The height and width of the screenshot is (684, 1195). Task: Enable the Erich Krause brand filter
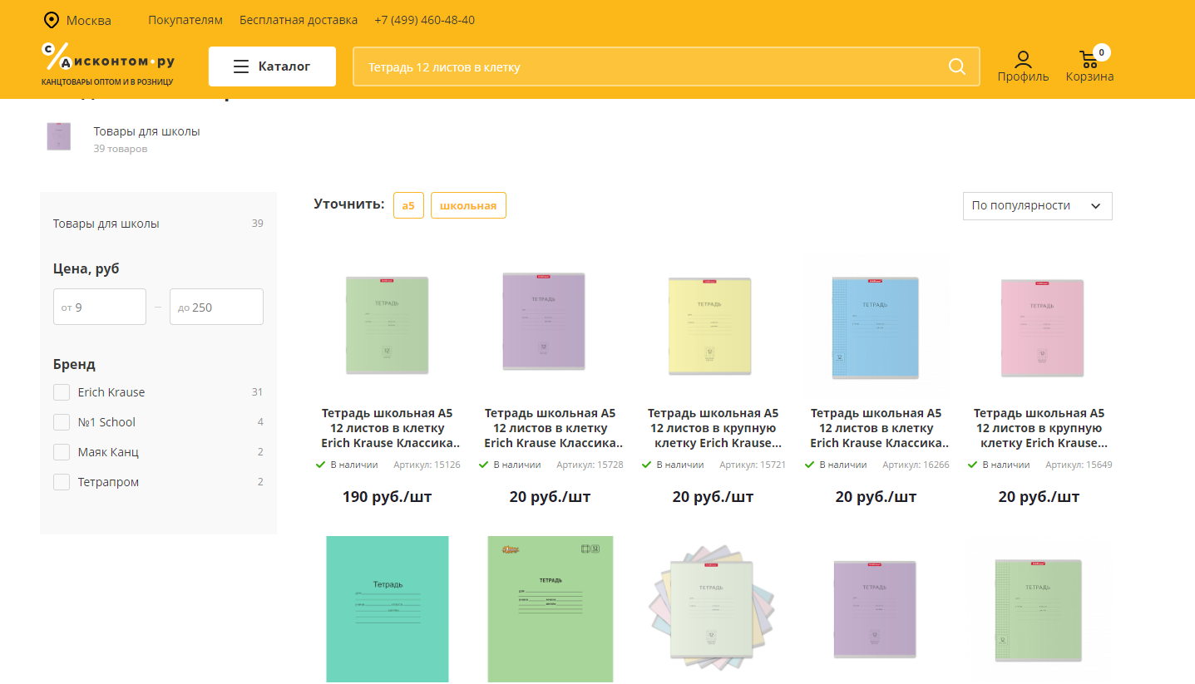[x=62, y=392]
